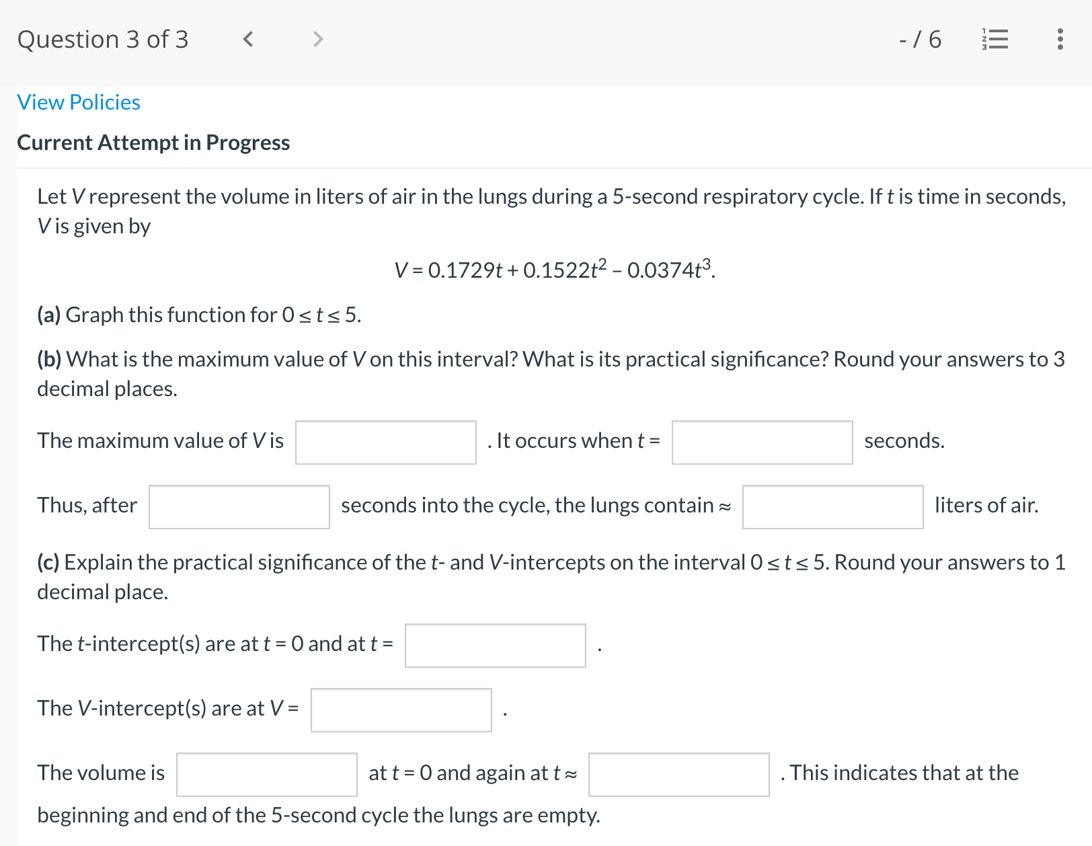Click the 'lungs contain' liters input box
Image resolution: width=1092 pixels, height=846 pixels.
tap(832, 507)
